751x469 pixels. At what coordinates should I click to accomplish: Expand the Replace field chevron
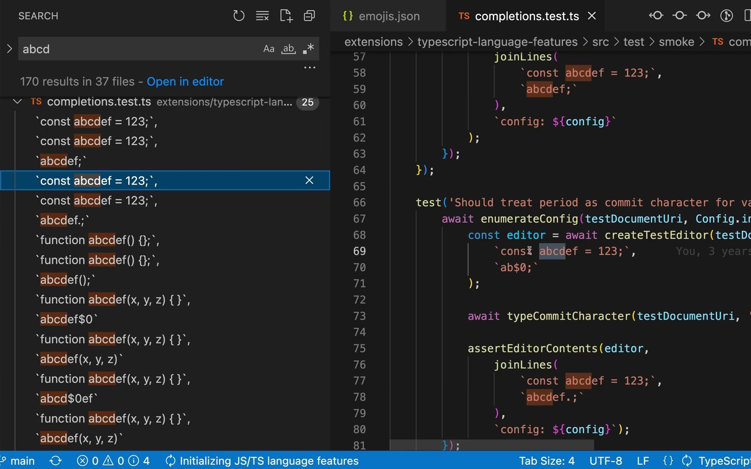(10, 49)
